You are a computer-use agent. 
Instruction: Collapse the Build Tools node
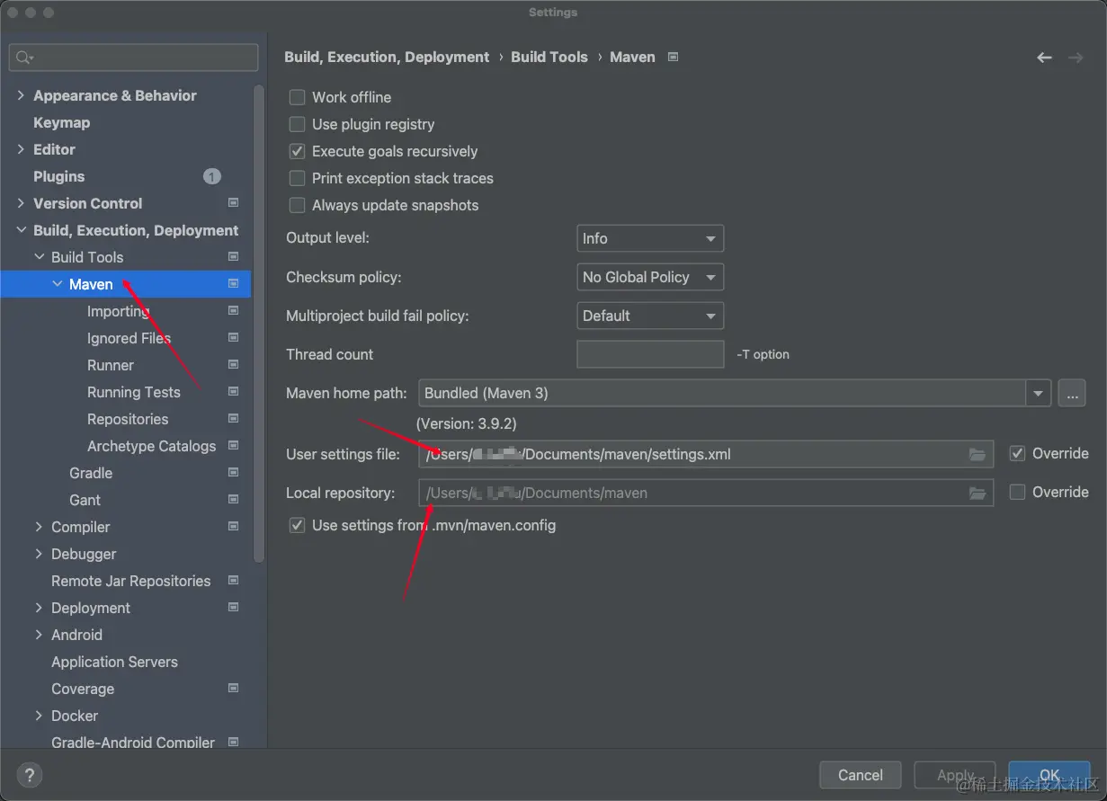(x=40, y=257)
